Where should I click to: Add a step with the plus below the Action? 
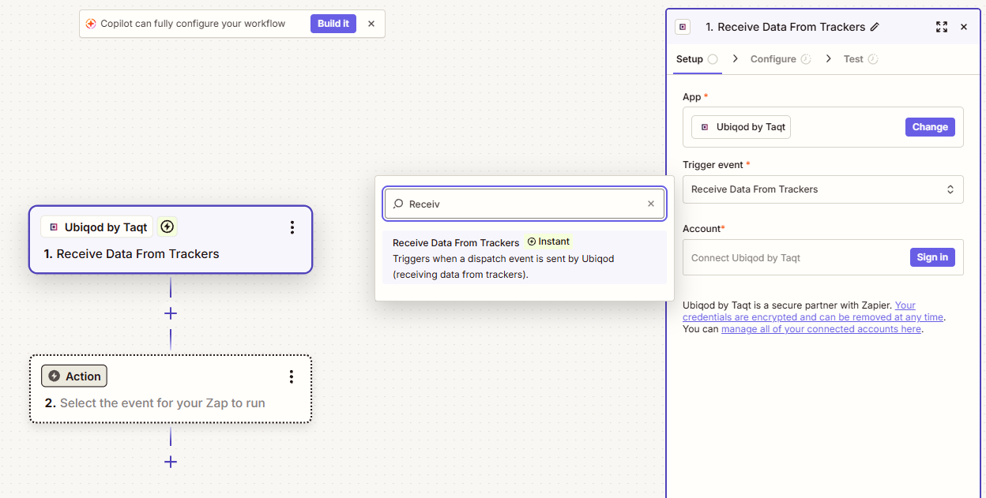tap(171, 462)
